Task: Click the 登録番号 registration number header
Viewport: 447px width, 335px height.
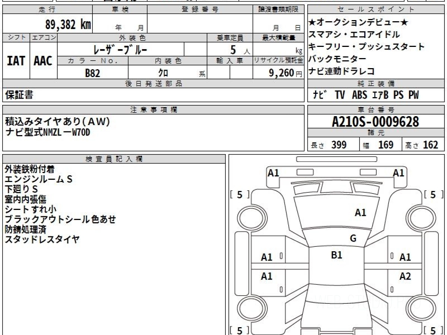Action: coord(200,10)
